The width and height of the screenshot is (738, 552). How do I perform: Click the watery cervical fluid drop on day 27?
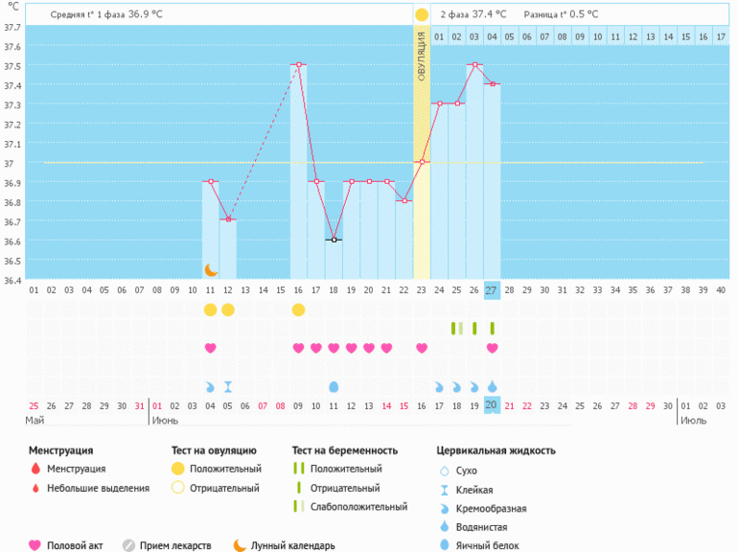click(493, 386)
